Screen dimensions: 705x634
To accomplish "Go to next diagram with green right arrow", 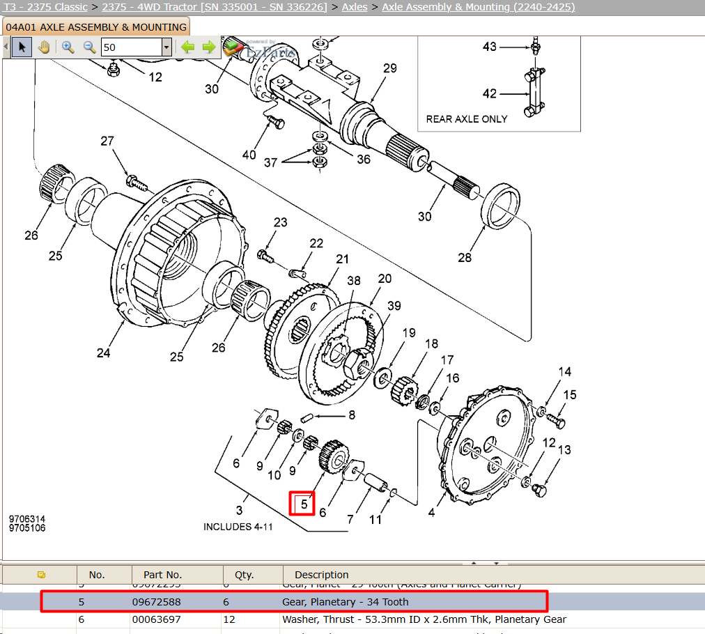I will (x=209, y=47).
